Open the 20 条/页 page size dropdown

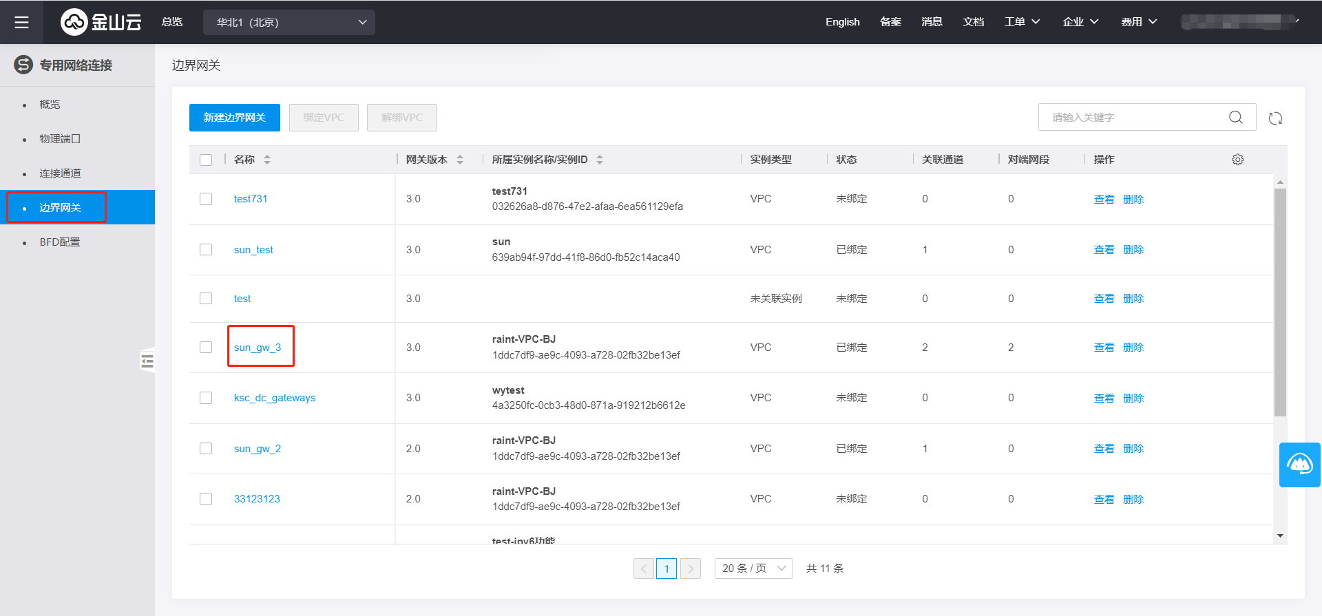point(753,569)
